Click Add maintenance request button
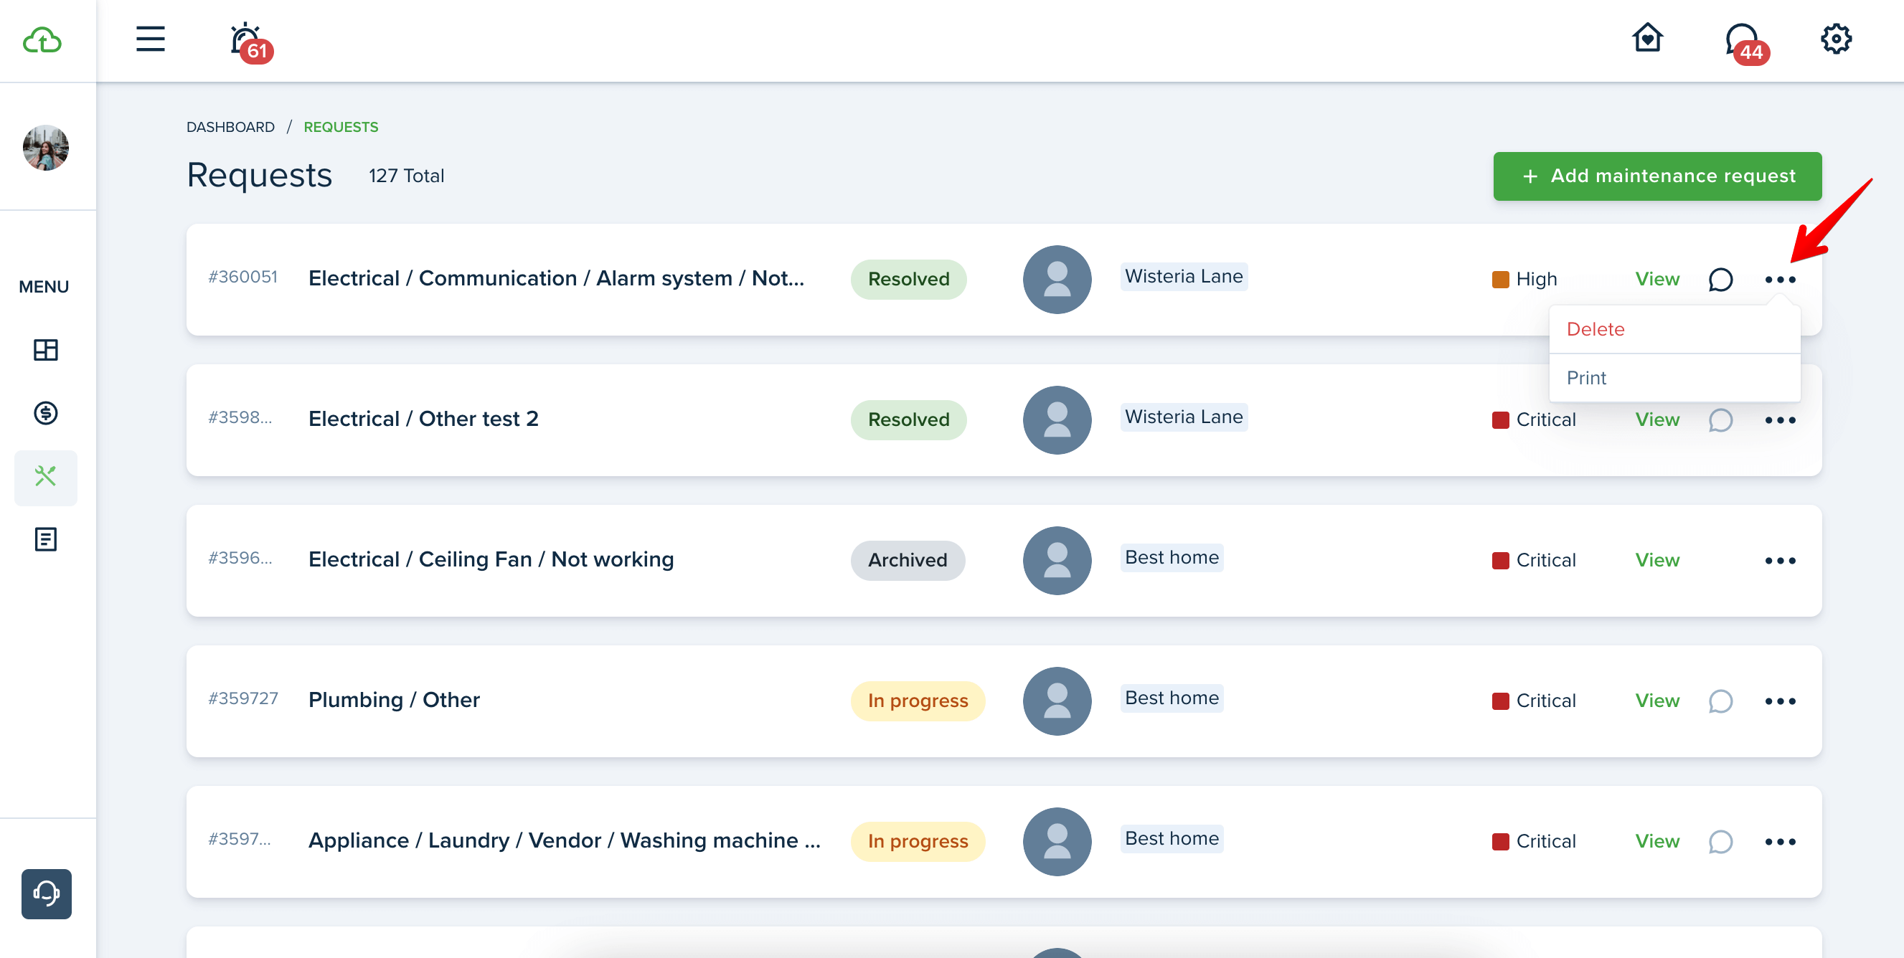Image resolution: width=1904 pixels, height=958 pixels. tap(1657, 176)
